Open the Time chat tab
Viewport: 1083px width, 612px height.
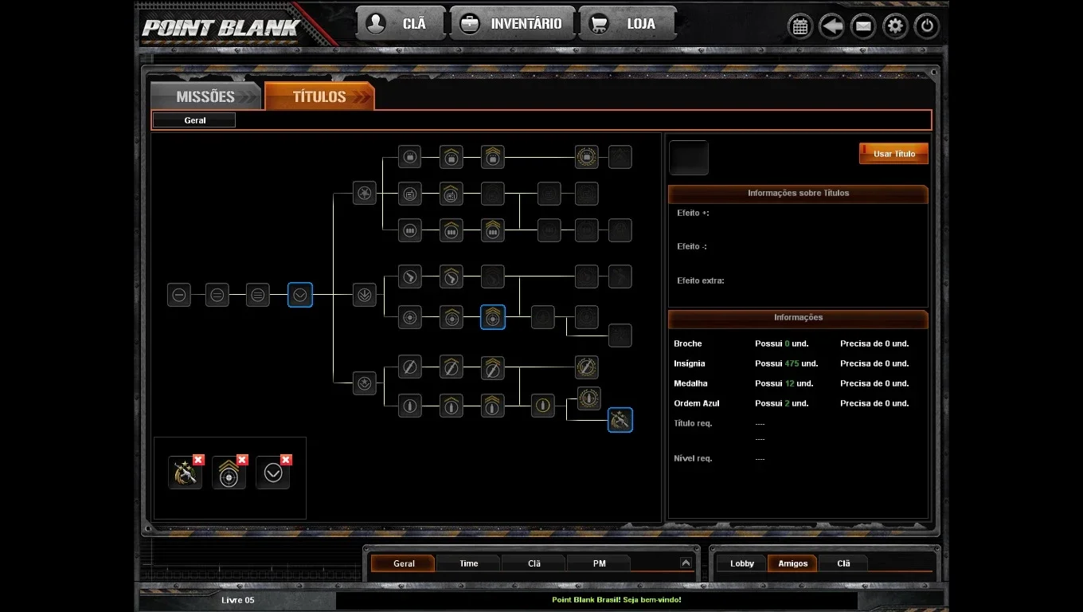(x=469, y=563)
